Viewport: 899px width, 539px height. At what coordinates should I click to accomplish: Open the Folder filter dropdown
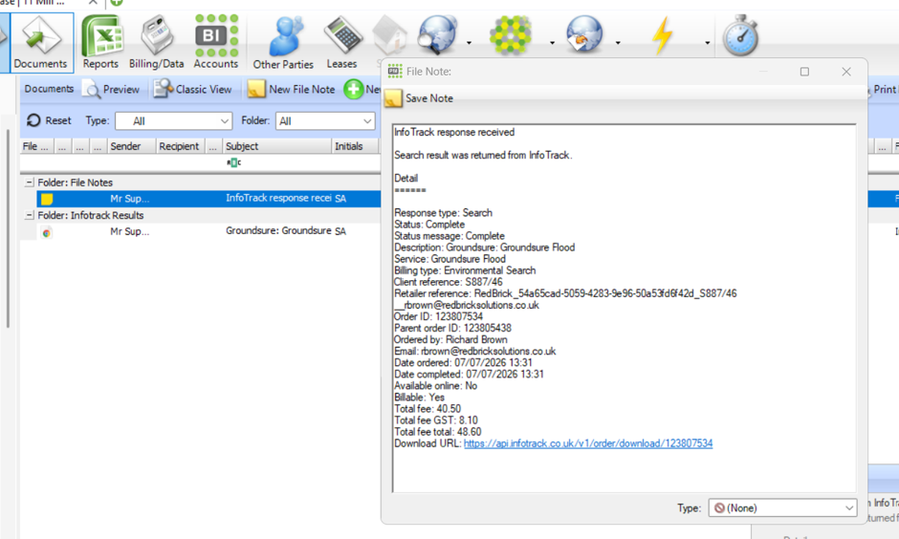[326, 120]
